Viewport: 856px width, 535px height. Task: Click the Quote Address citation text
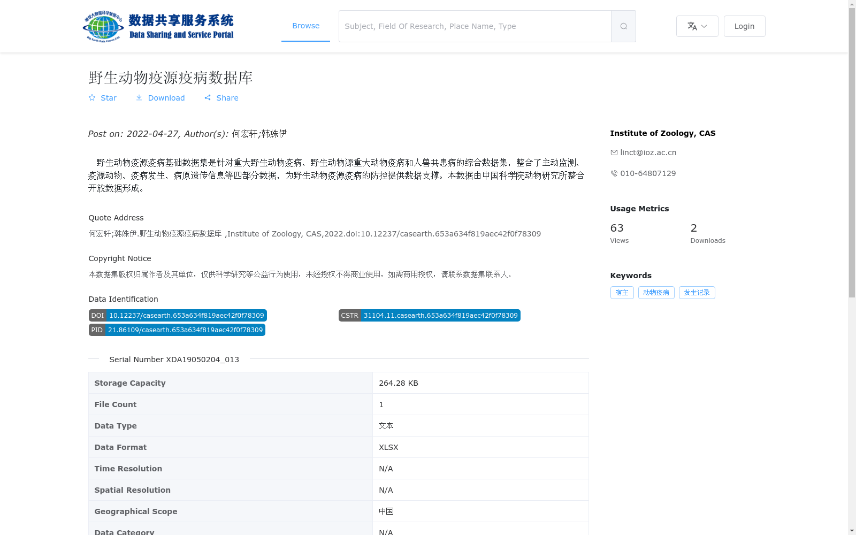click(x=315, y=234)
